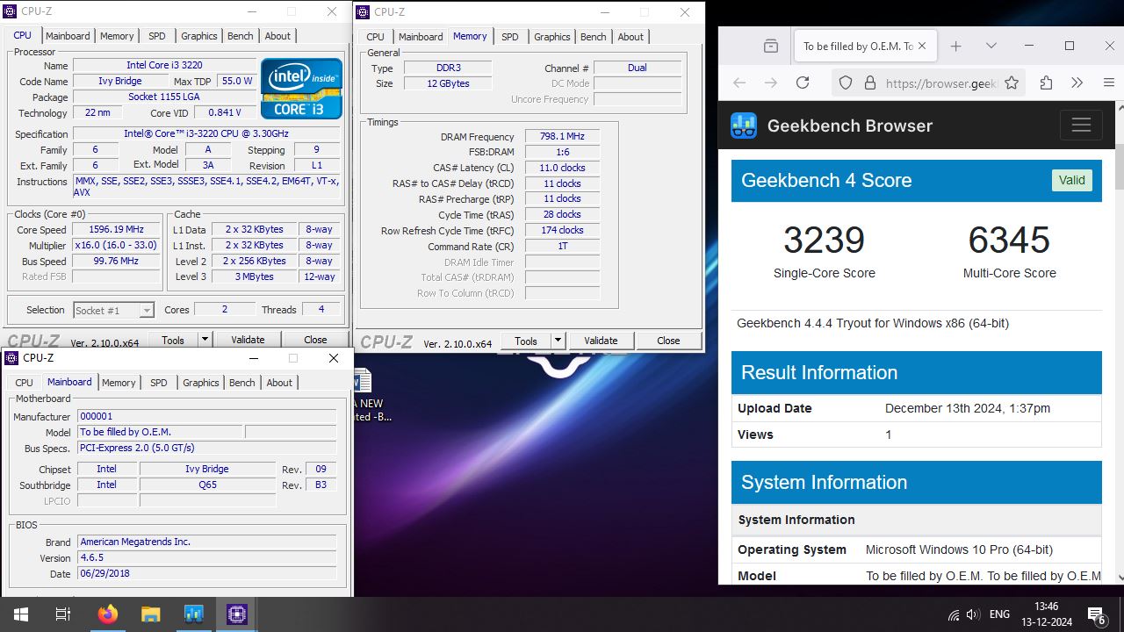
Task: Click Validate in the CPU window
Action: 248,340
